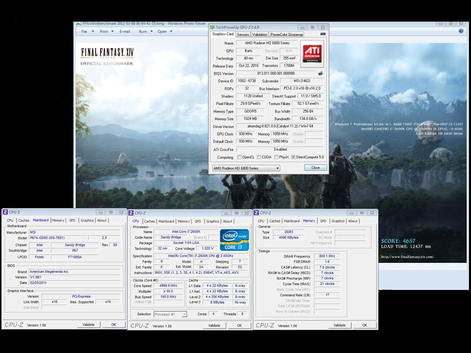Select the Graphics Card tab in GPU-Z
Screen dimensions: 471x353
[x=223, y=34]
